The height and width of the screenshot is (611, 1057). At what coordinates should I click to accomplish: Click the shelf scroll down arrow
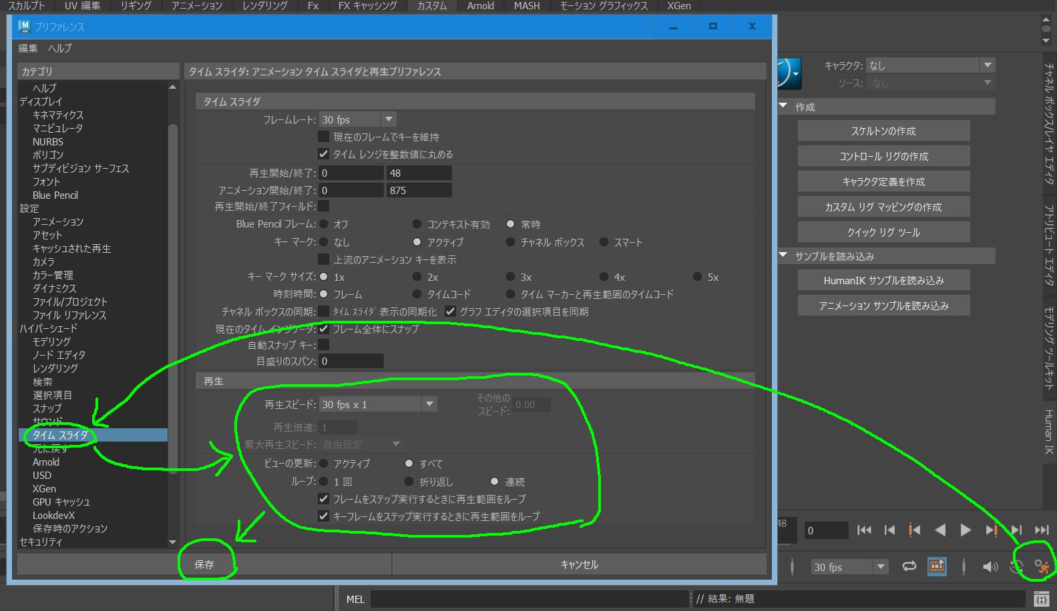click(1046, 41)
